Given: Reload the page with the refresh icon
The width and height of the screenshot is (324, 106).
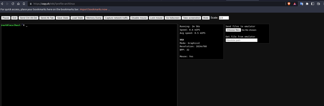Looking at the screenshot, I should (13, 4).
